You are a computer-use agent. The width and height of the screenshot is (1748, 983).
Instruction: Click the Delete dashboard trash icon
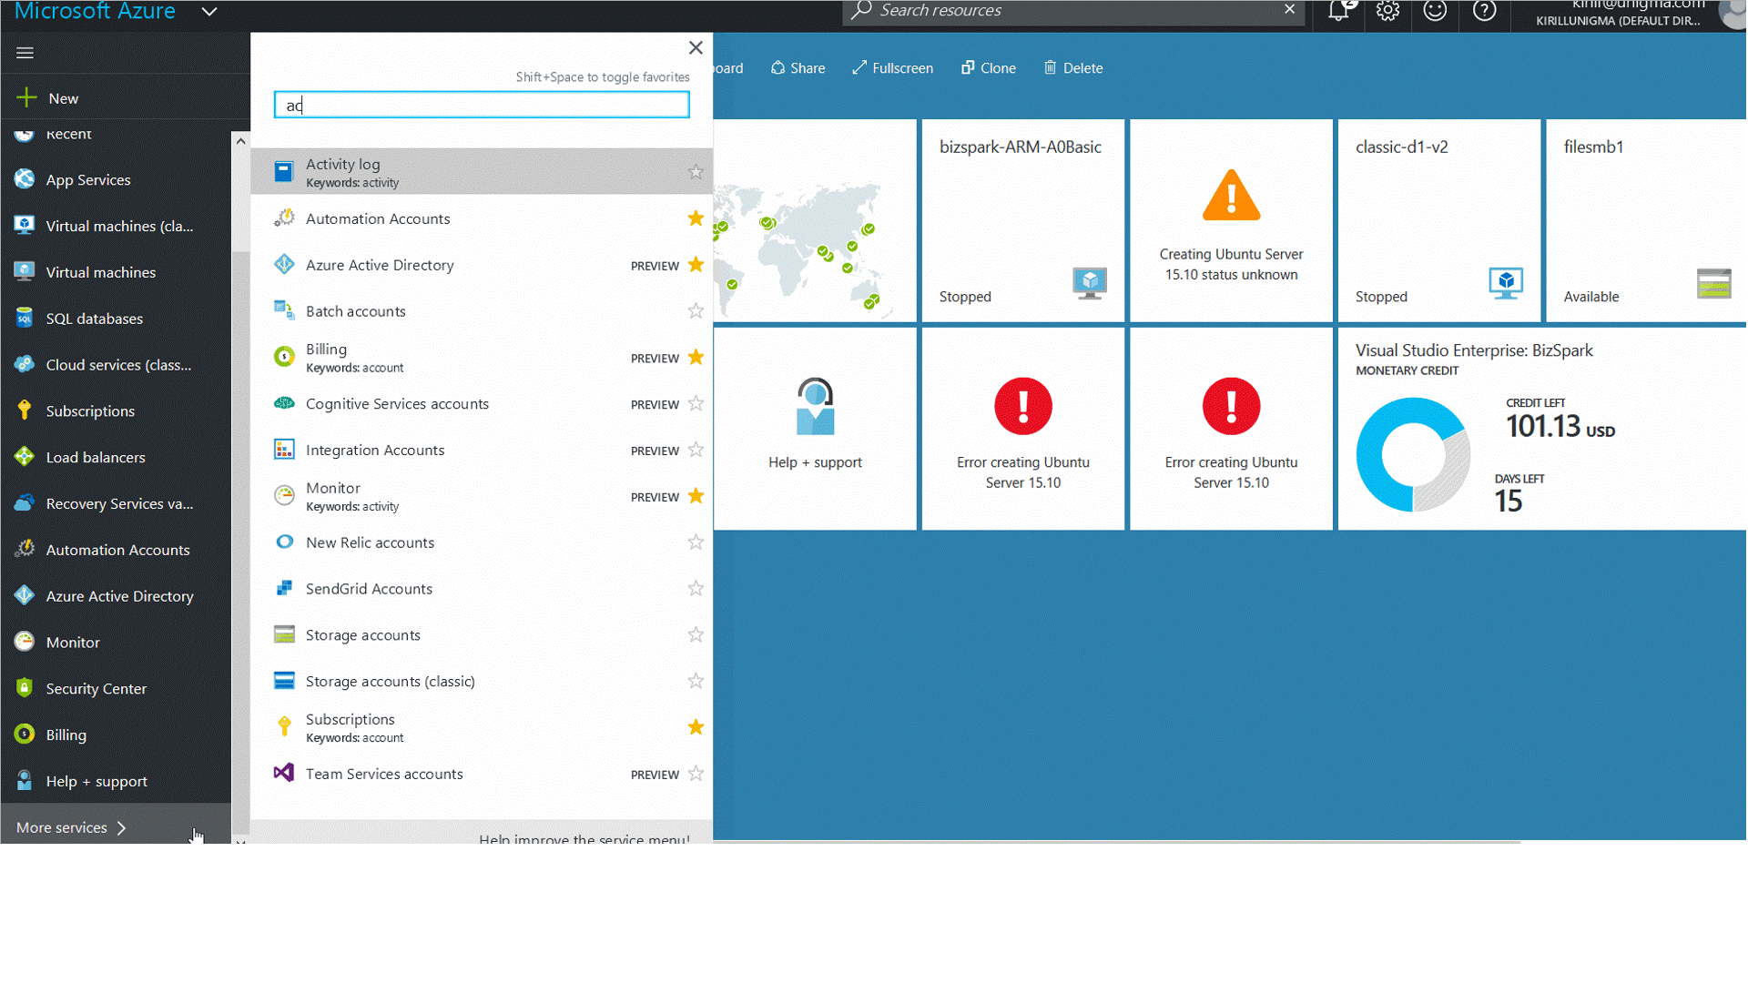coord(1050,67)
